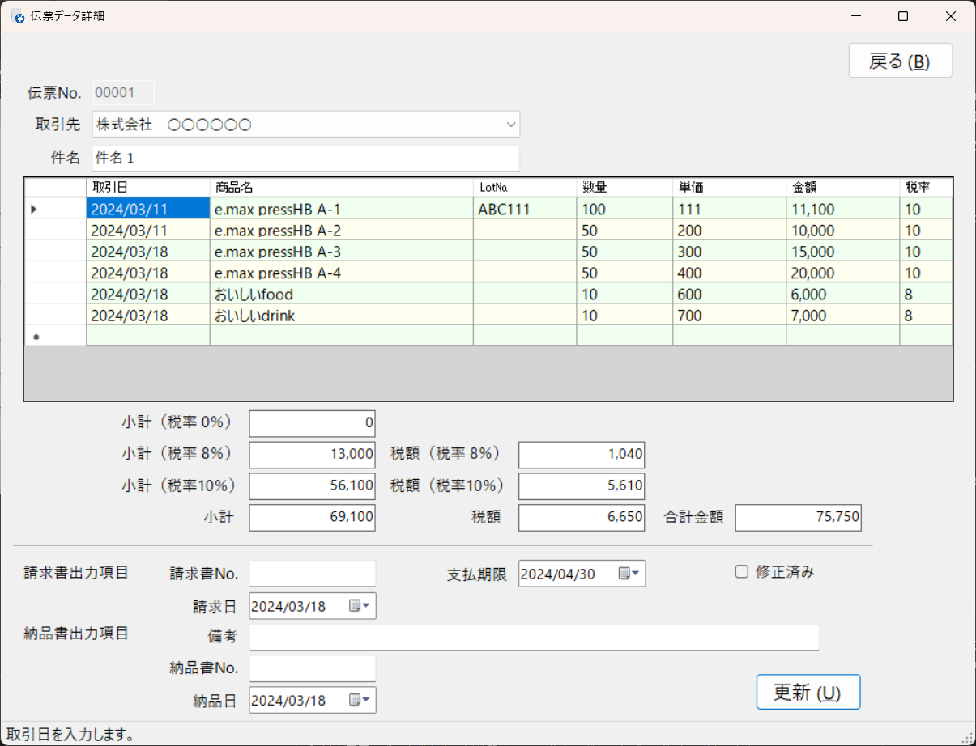Click the 請求日 date text 2024/03/18
Viewport: 976px width, 746px height.
(x=288, y=607)
